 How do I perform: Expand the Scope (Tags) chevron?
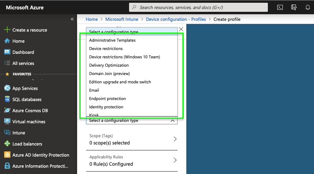pyautogui.click(x=175, y=139)
